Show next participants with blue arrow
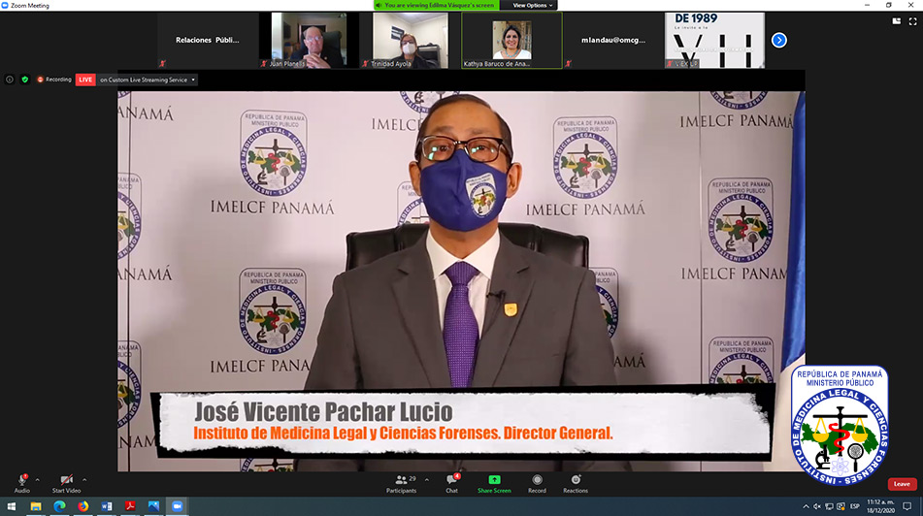This screenshot has width=923, height=516. (x=778, y=40)
